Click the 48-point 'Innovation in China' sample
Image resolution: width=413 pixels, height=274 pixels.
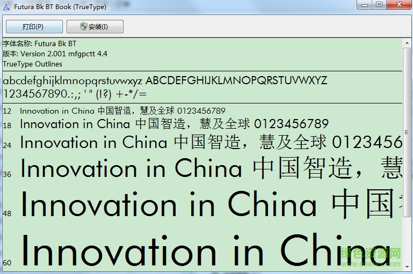[x=169, y=205]
